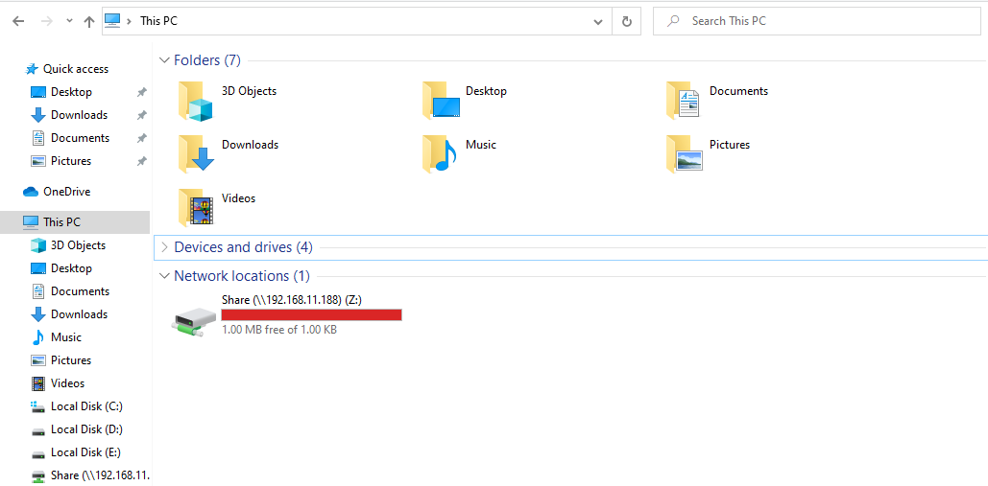988x486 pixels.
Task: Click 'This PC' text in address bar
Action: click(158, 21)
